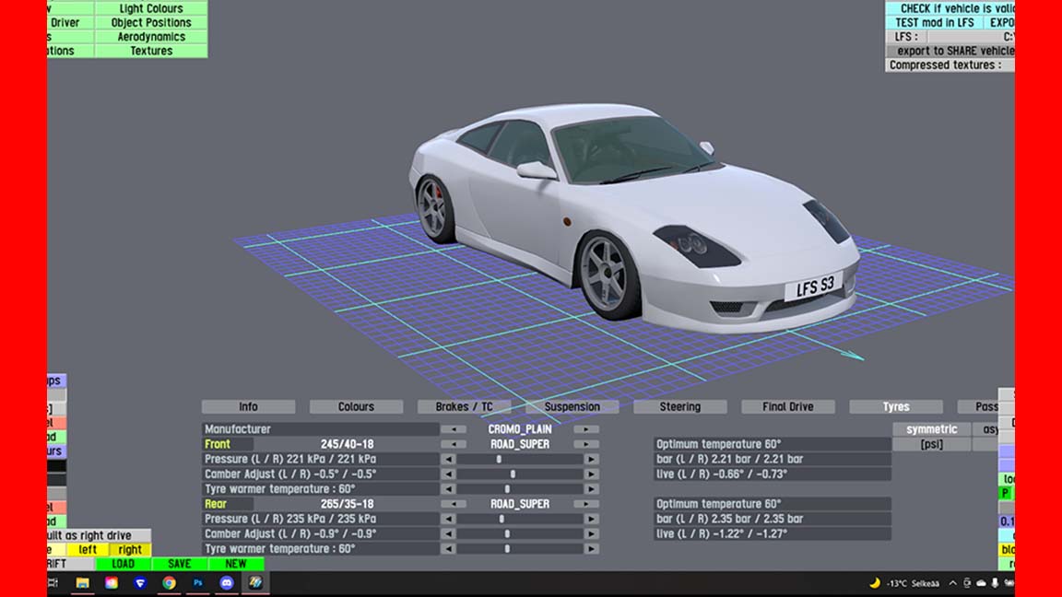
Task: Select previous wheel Manufacturer before CROMO_PLAIN
Action: [454, 429]
